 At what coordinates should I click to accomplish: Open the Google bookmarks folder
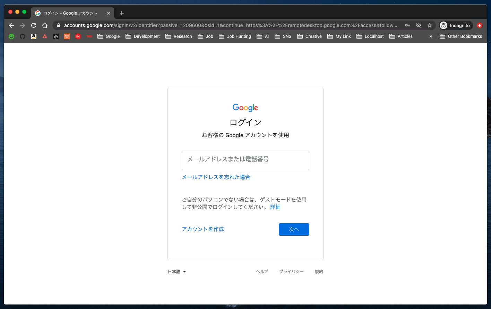point(109,36)
